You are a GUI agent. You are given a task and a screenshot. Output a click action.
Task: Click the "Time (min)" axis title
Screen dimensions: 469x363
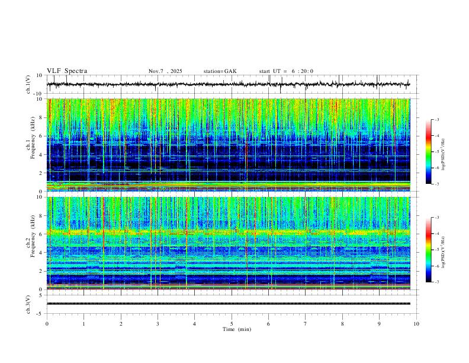point(237,329)
